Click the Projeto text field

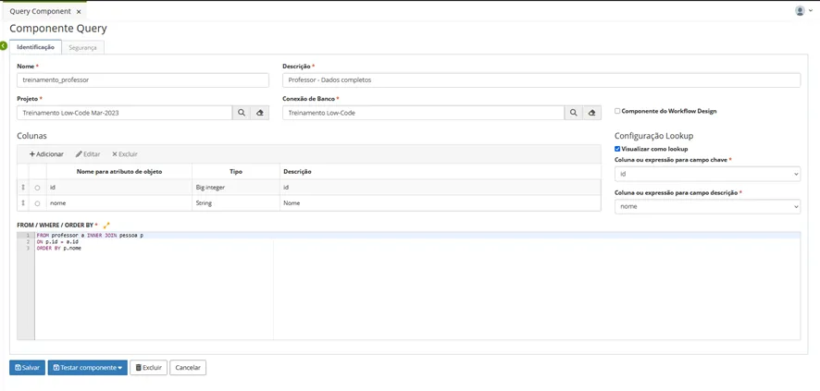[x=124, y=113]
